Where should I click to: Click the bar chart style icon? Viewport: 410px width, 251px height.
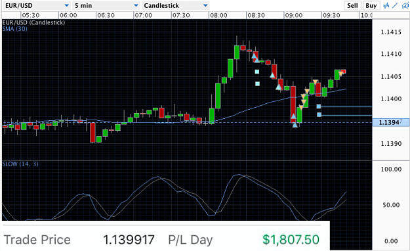(386, 5)
